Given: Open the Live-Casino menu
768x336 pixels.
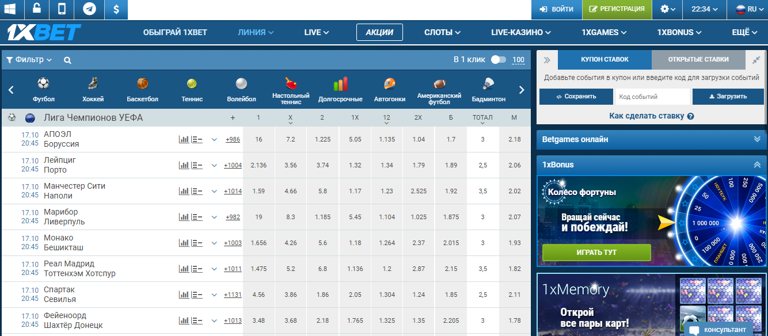Looking at the screenshot, I should [520, 32].
